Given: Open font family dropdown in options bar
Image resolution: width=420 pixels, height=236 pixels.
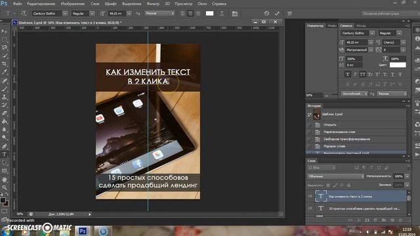Looking at the screenshot, I should tap(65, 13).
